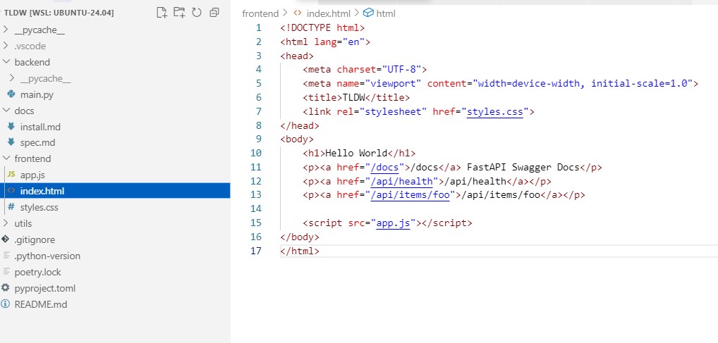718x343 pixels.
Task: Click the html breadcrumb segment
Action: pos(386,13)
